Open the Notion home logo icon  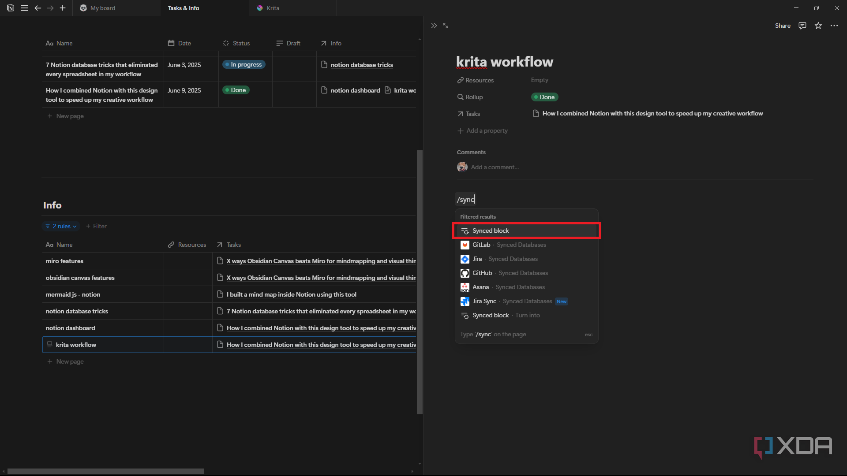(11, 8)
